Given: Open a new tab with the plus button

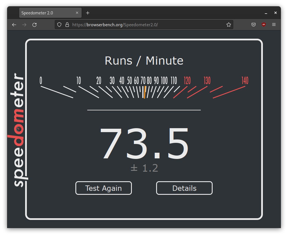Looking at the screenshot, I should pos(88,13).
